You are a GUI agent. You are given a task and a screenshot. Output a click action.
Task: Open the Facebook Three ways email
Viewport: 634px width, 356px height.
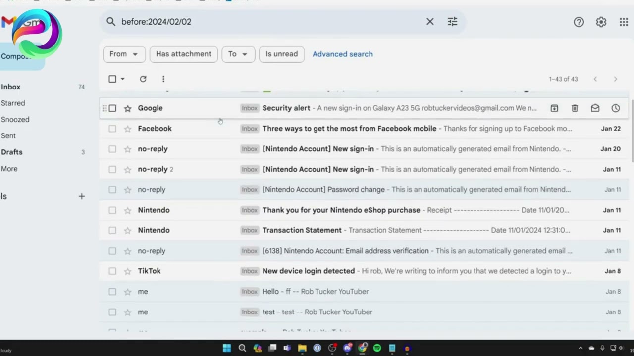pos(365,129)
